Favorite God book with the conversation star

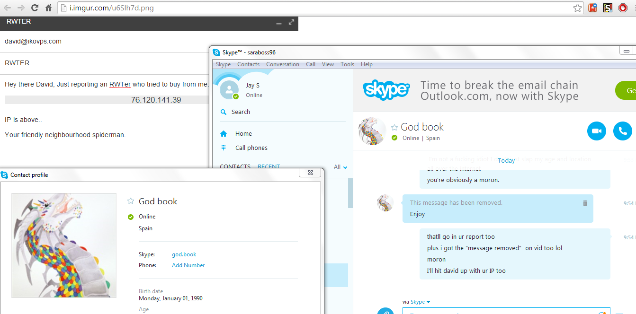click(x=394, y=127)
